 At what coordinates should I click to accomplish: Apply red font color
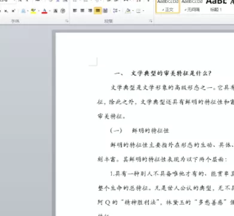pos(44,11)
